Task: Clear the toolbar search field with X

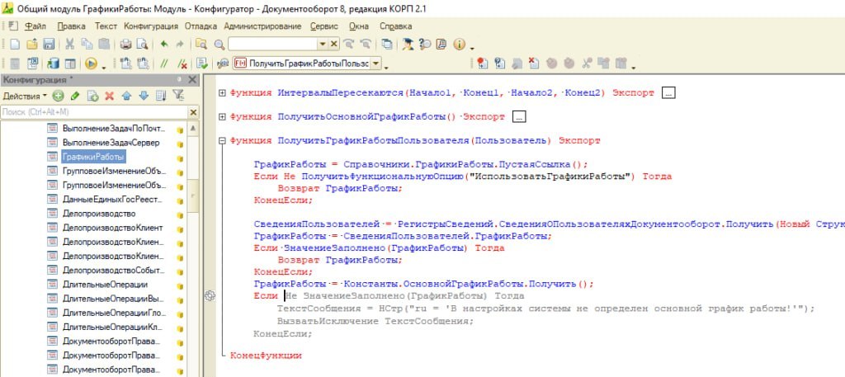Action: (333, 45)
